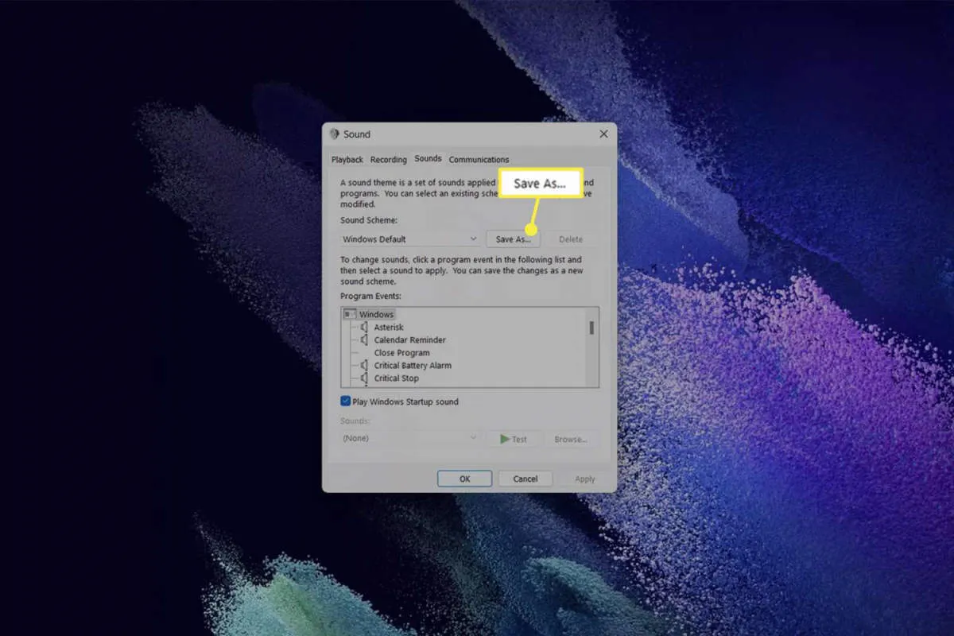Select the Critical Battery Alarm event
The width and height of the screenshot is (954, 636).
pos(413,366)
